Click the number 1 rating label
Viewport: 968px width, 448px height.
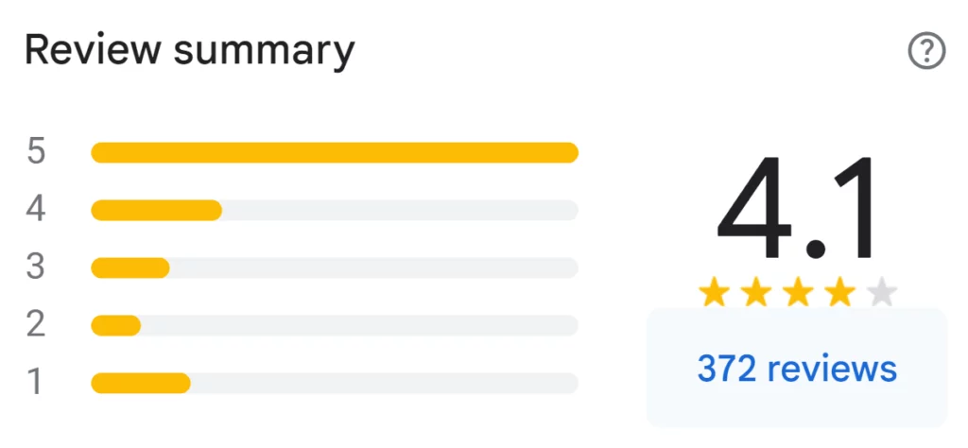pyautogui.click(x=36, y=383)
